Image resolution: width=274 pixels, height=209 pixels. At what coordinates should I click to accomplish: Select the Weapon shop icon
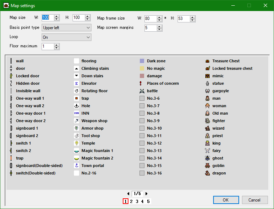click(77, 121)
